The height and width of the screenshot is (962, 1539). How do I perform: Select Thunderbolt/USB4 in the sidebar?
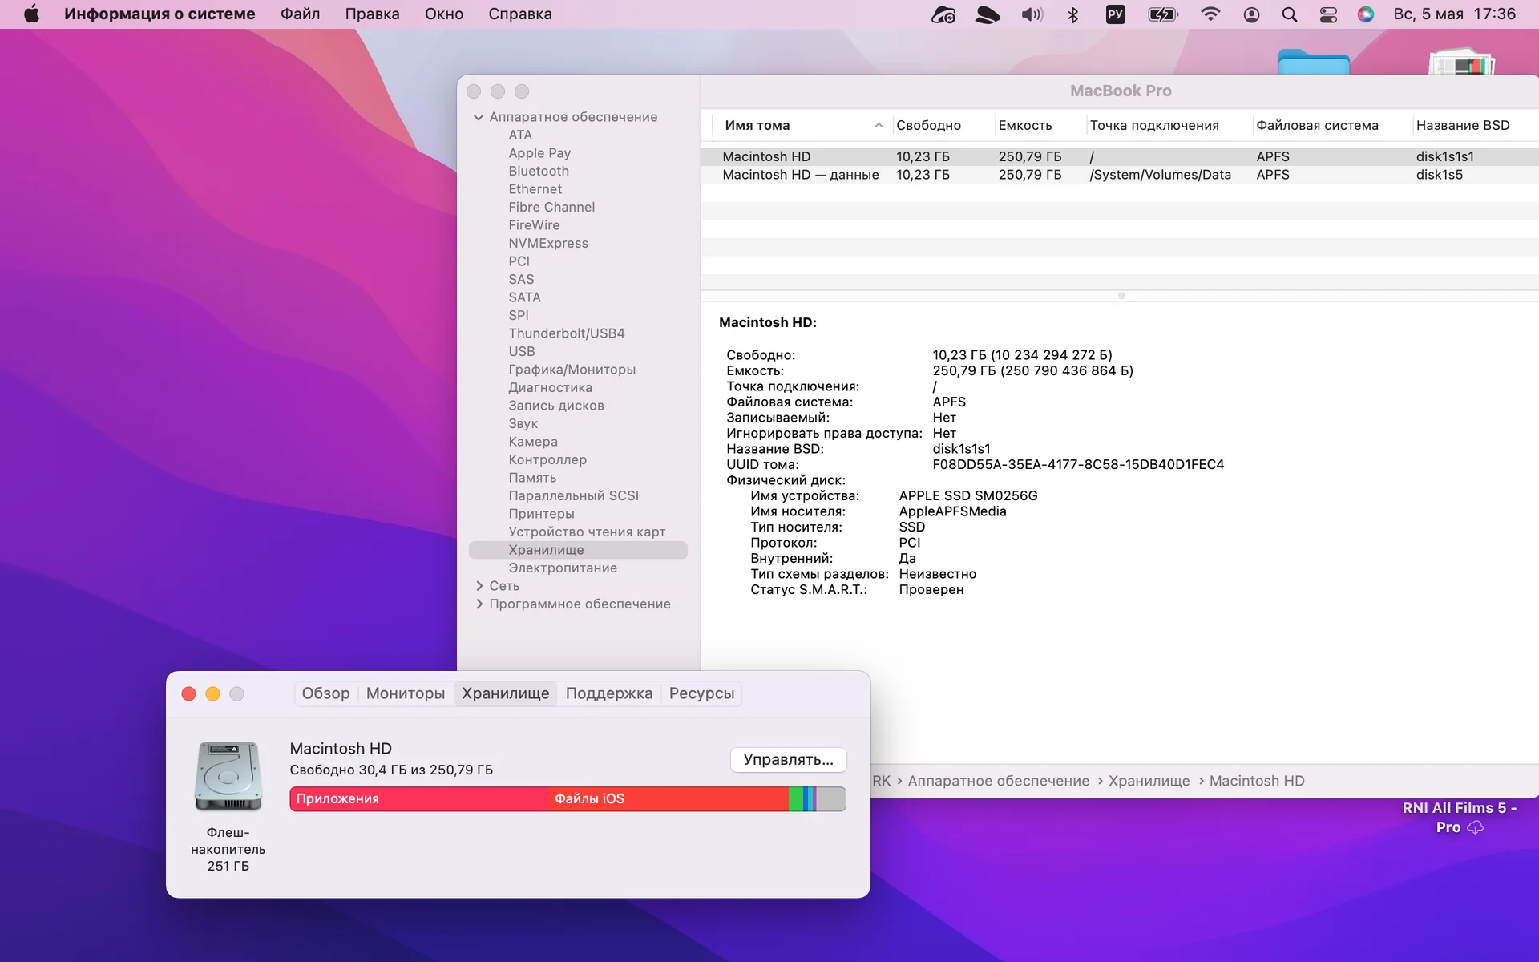[567, 333]
